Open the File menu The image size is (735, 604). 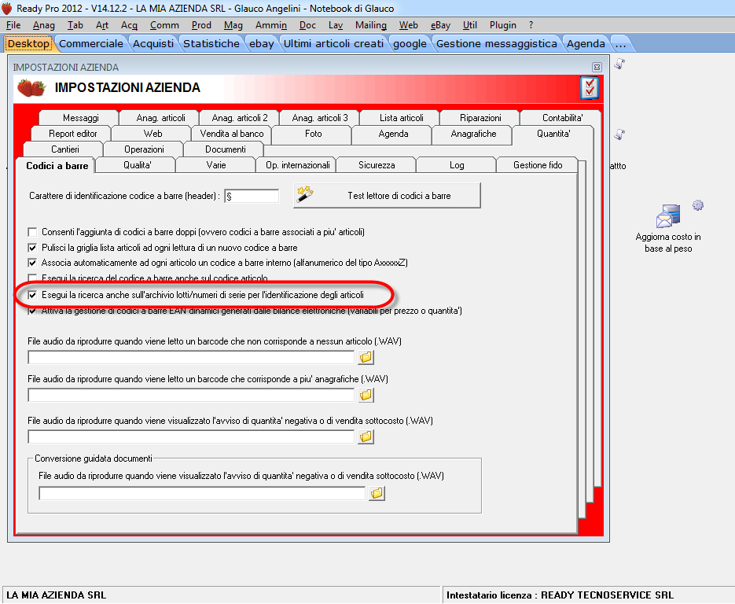[13, 25]
